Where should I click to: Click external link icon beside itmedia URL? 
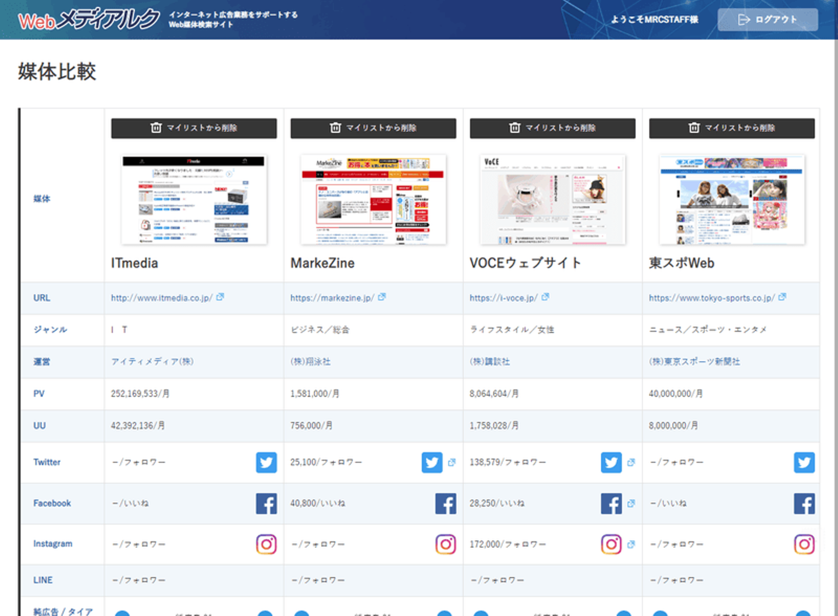click(220, 297)
